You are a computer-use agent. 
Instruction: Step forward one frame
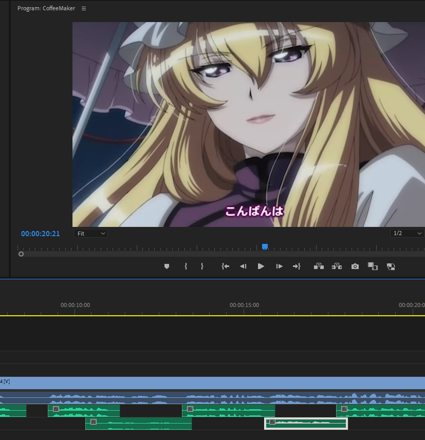(x=279, y=266)
